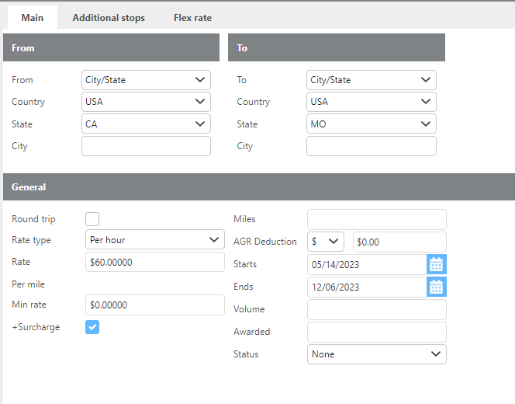This screenshot has width=515, height=404.
Task: Select the Main tab
Action: click(33, 18)
